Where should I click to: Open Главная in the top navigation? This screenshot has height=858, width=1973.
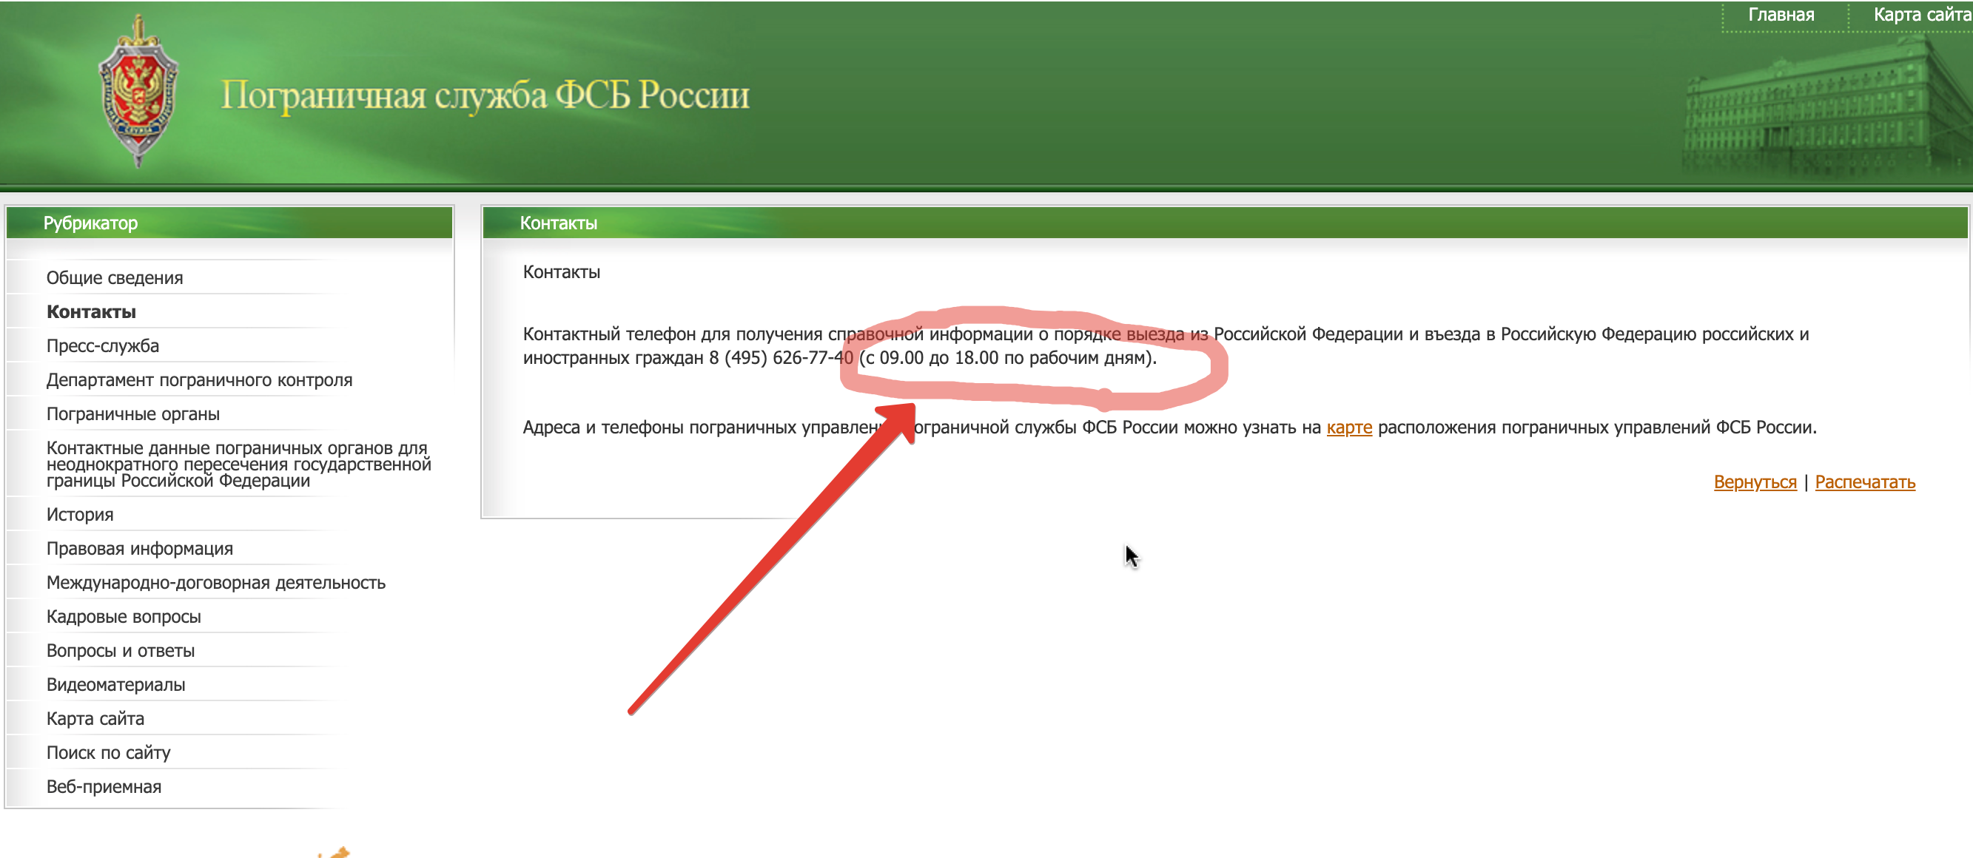coord(1781,15)
